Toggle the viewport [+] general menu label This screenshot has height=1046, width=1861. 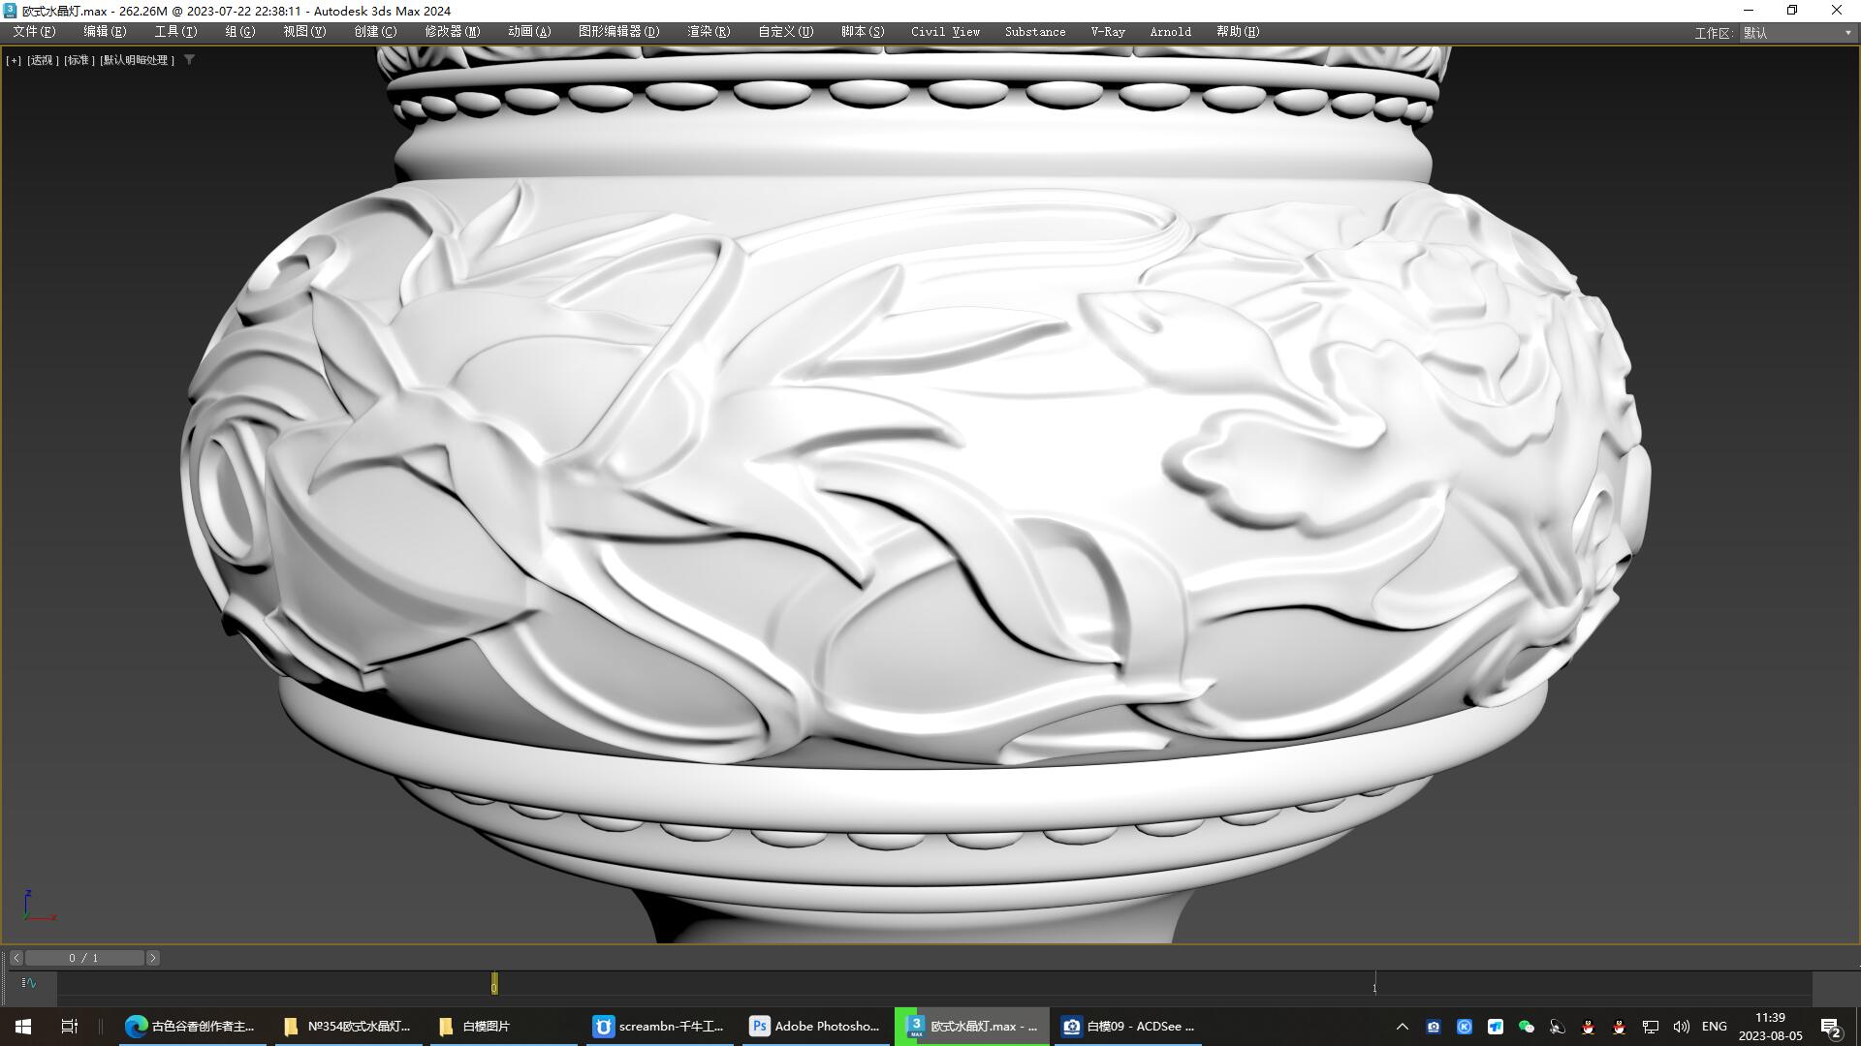pos(14,60)
